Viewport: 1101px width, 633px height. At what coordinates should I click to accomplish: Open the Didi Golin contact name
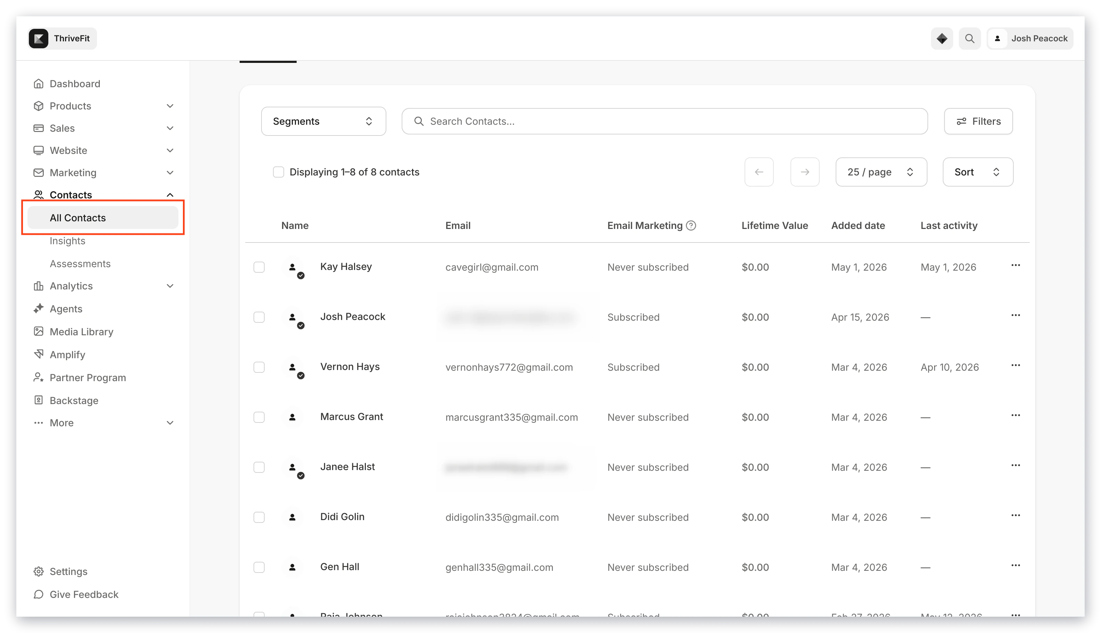342,517
